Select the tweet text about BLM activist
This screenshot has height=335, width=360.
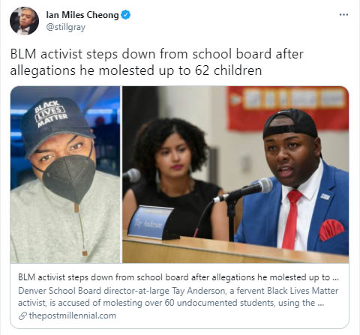[x=157, y=62]
